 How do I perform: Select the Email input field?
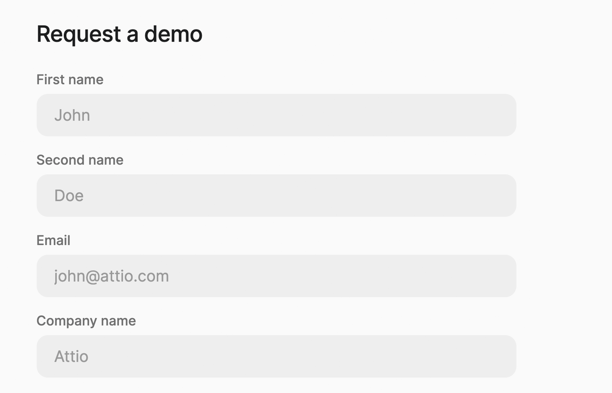(276, 276)
